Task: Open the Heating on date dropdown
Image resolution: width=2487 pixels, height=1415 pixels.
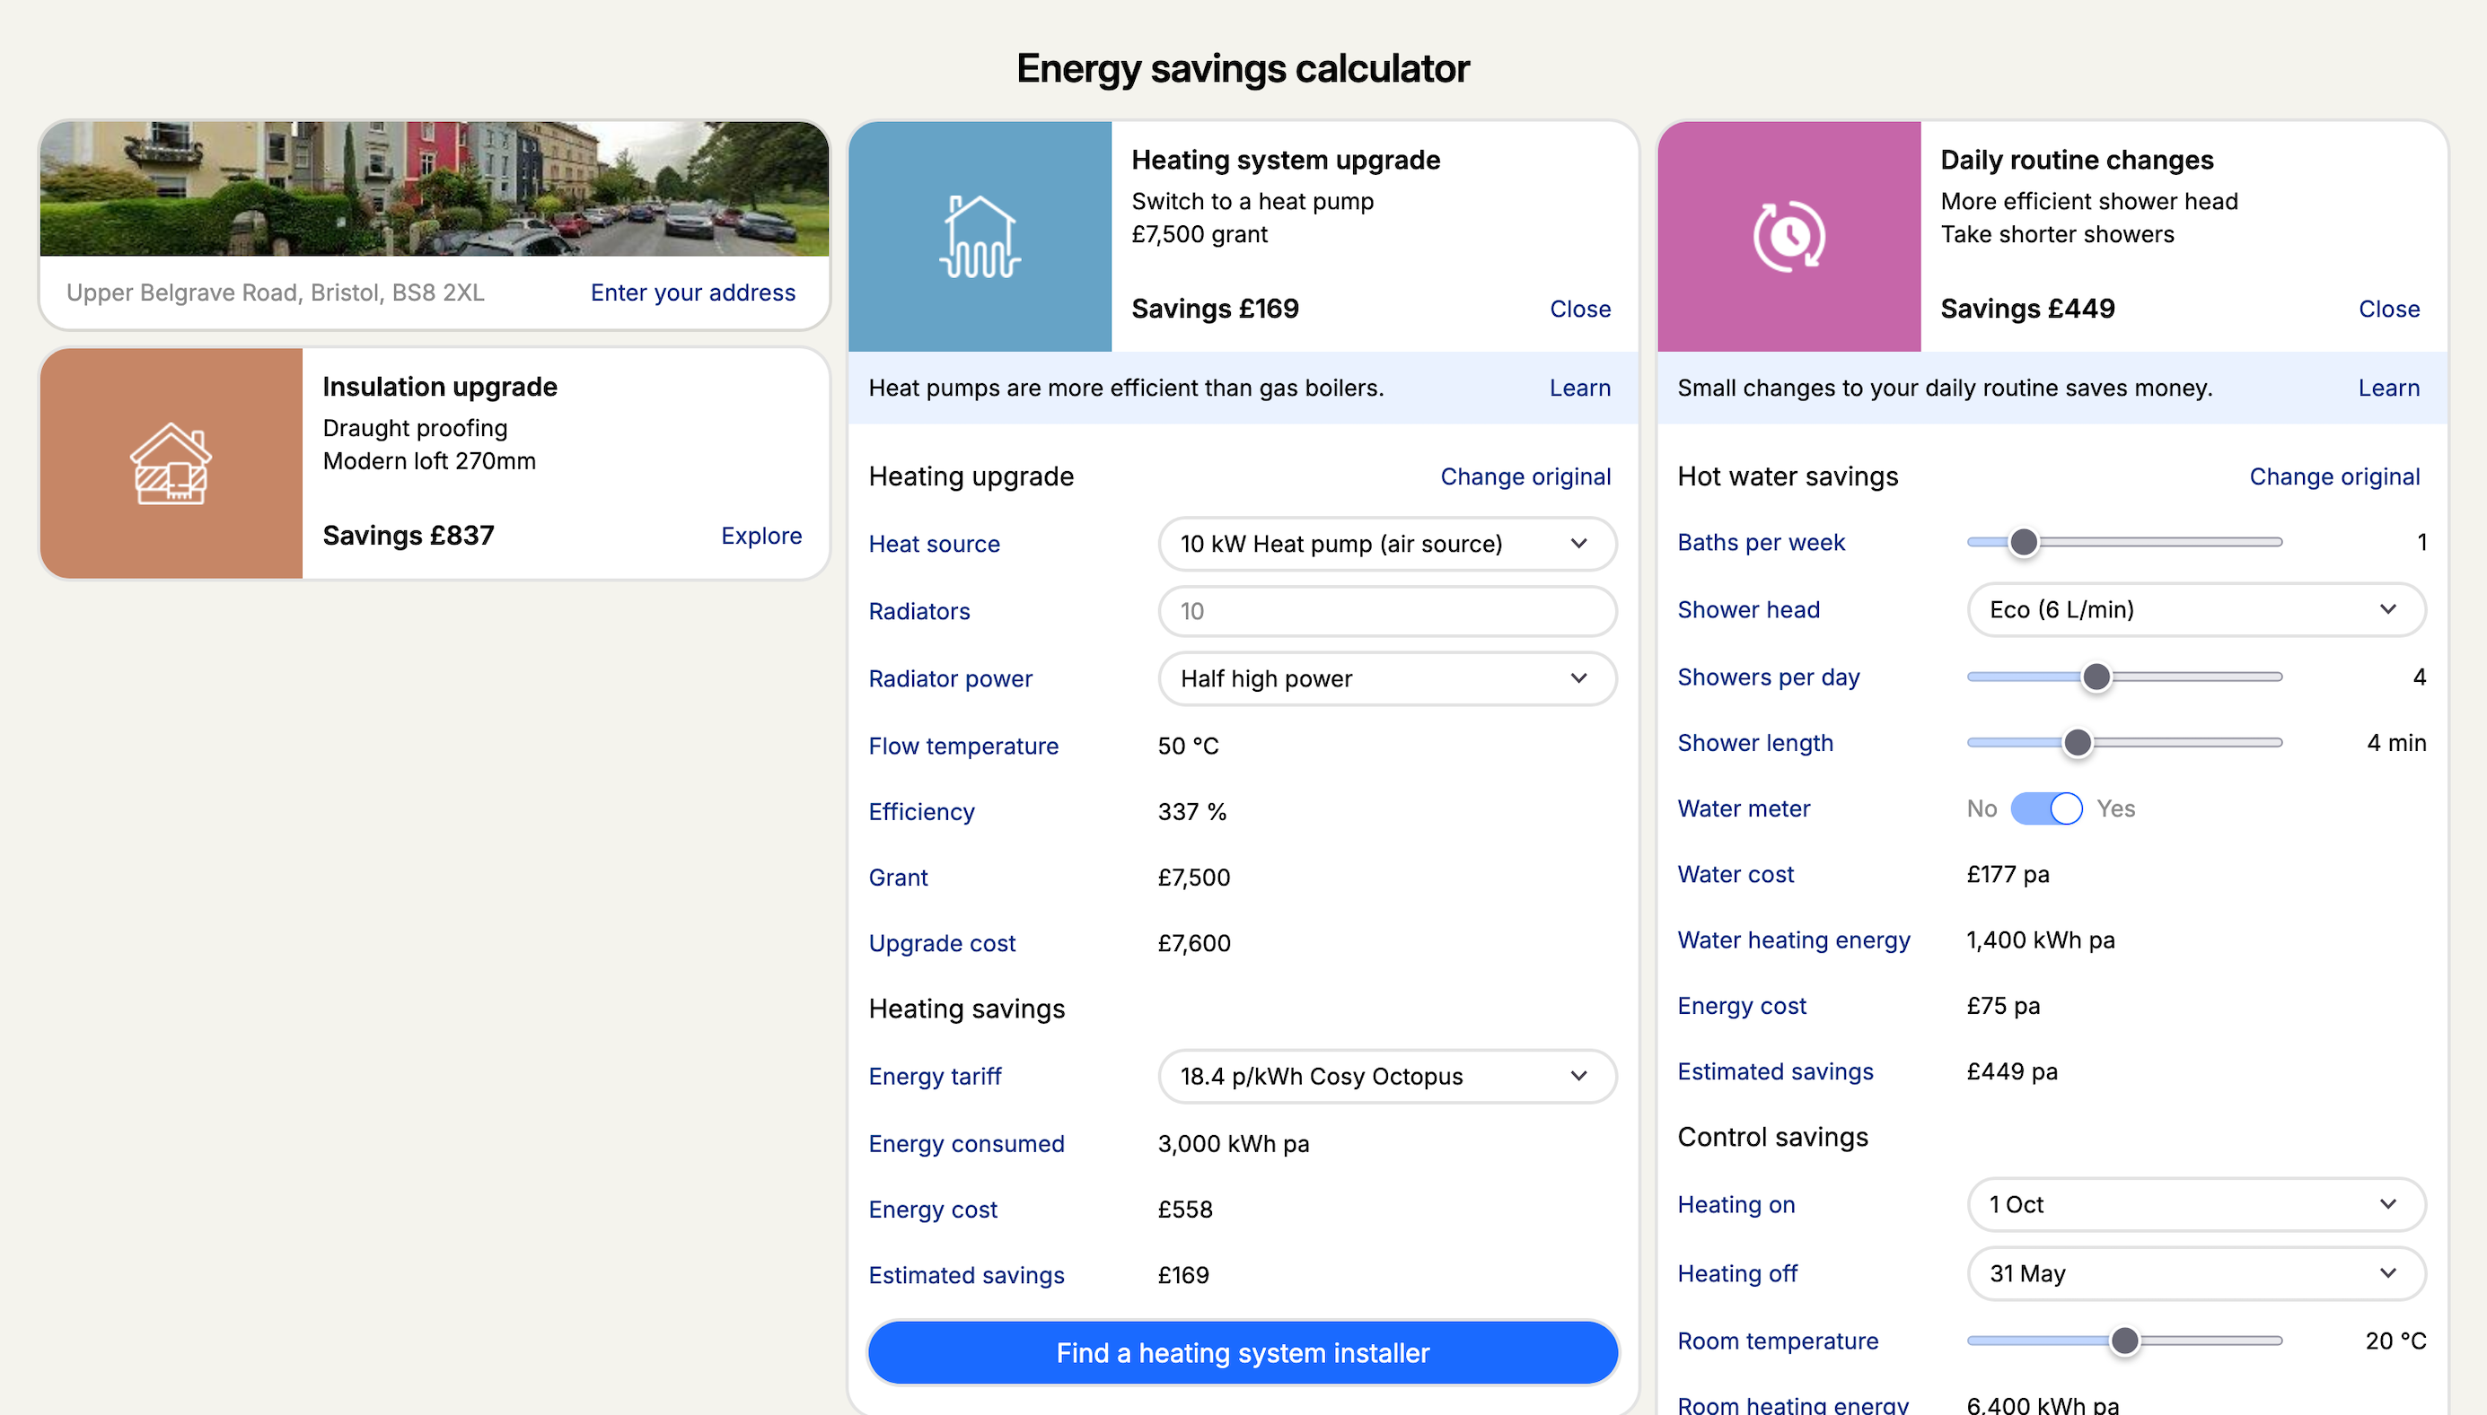Action: pos(2195,1204)
